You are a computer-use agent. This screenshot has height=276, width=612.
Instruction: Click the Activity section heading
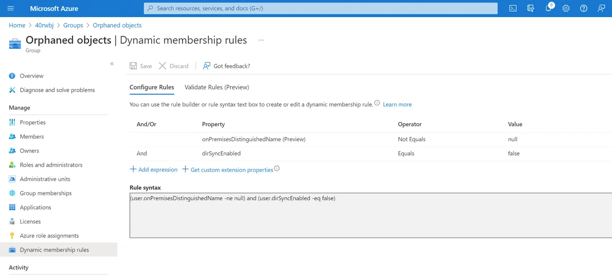coord(19,268)
